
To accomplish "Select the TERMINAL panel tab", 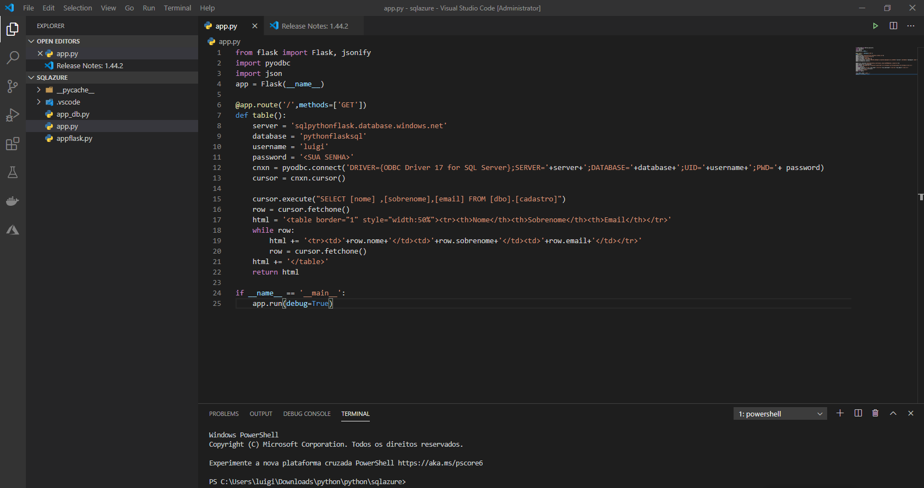I will (356, 414).
